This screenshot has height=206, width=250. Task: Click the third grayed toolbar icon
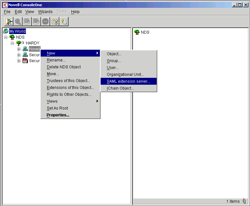[x=27, y=22]
